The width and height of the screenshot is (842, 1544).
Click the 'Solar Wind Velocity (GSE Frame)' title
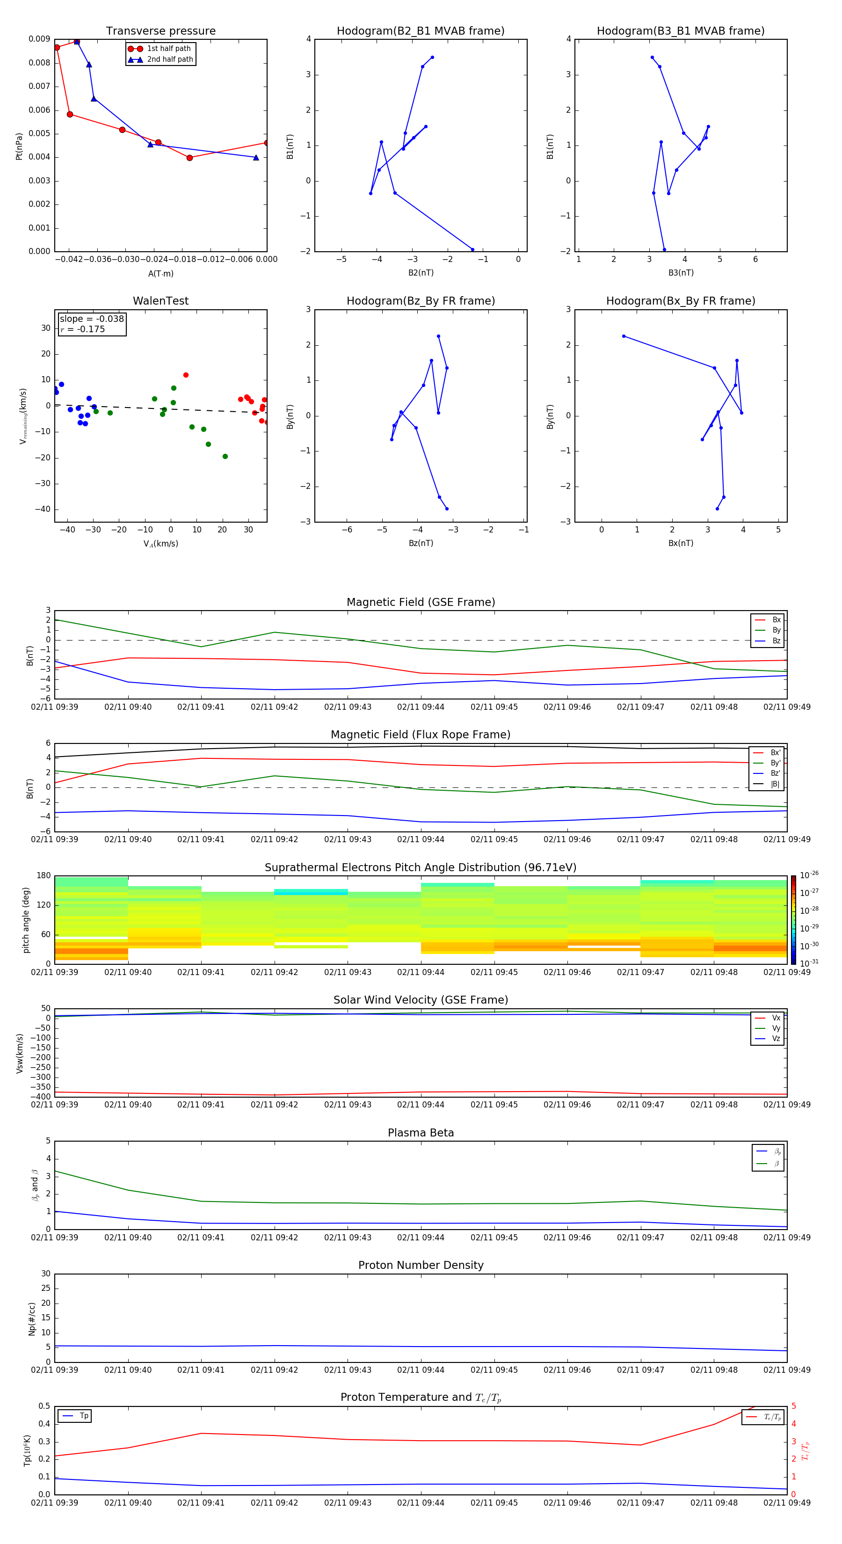(421, 1000)
